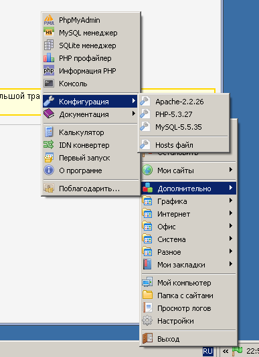
Task: Click the SQLite менеджер database icon
Action: coord(49,45)
